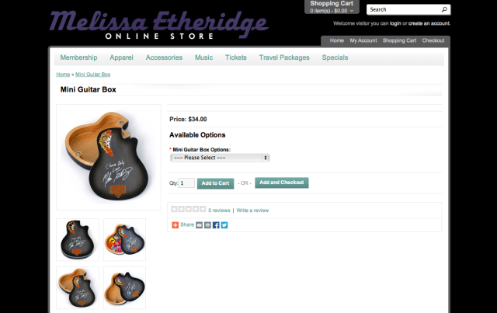Click the create an account link
The image size is (497, 313).
coord(429,23)
